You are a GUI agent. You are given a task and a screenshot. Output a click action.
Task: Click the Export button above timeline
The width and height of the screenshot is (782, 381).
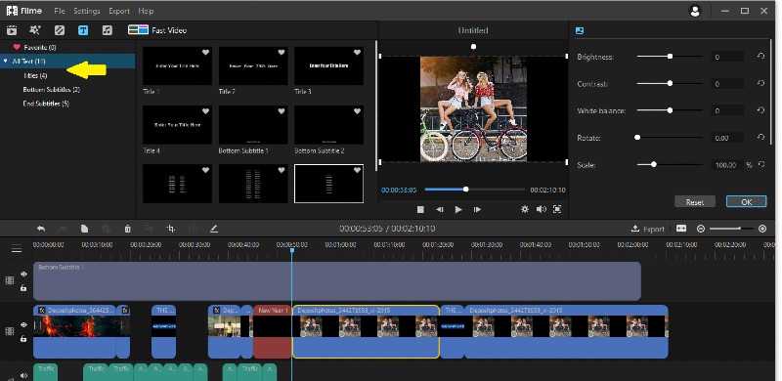648,229
